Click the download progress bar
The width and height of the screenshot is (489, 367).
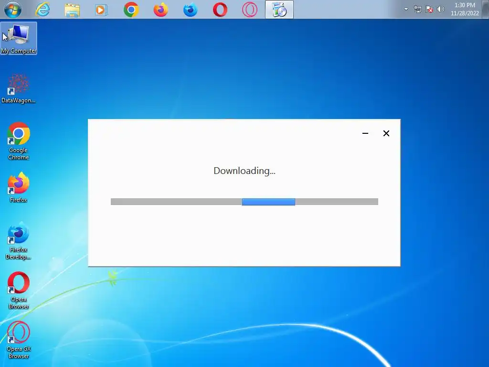click(244, 202)
